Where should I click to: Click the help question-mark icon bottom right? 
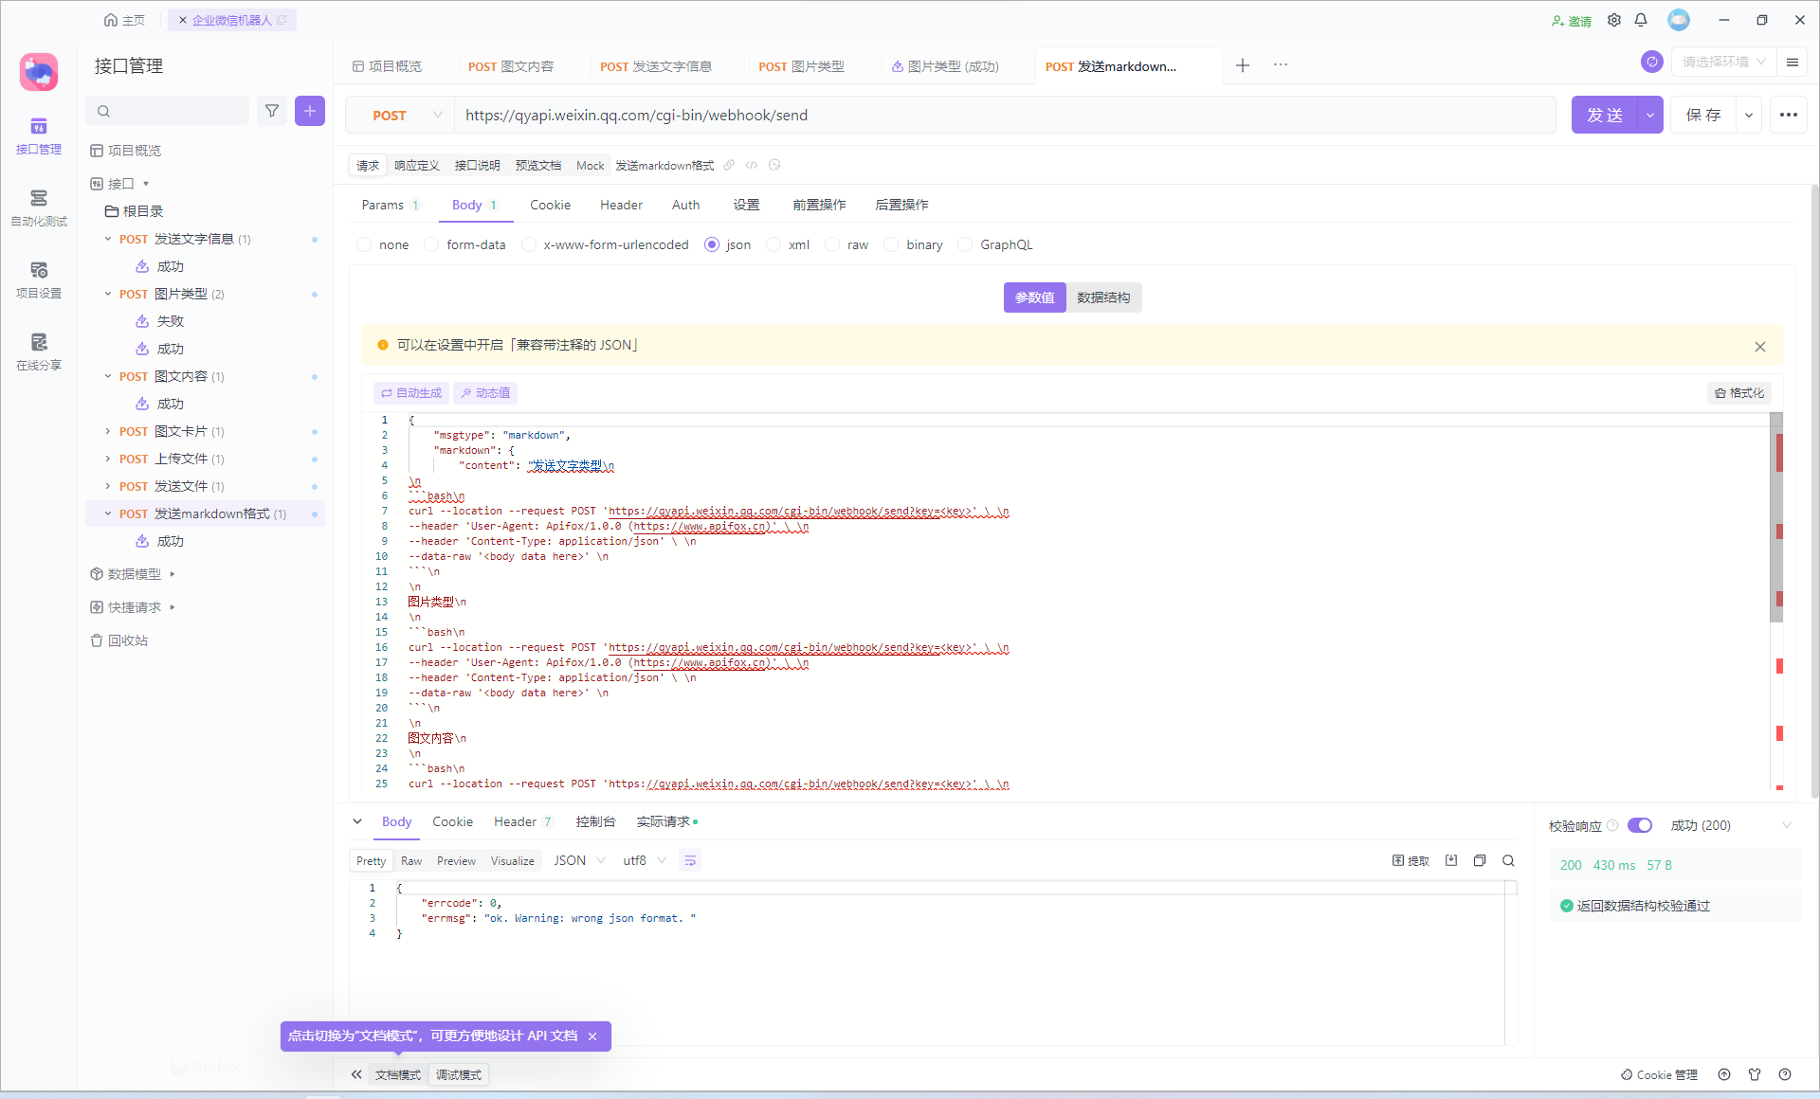1785,1074
